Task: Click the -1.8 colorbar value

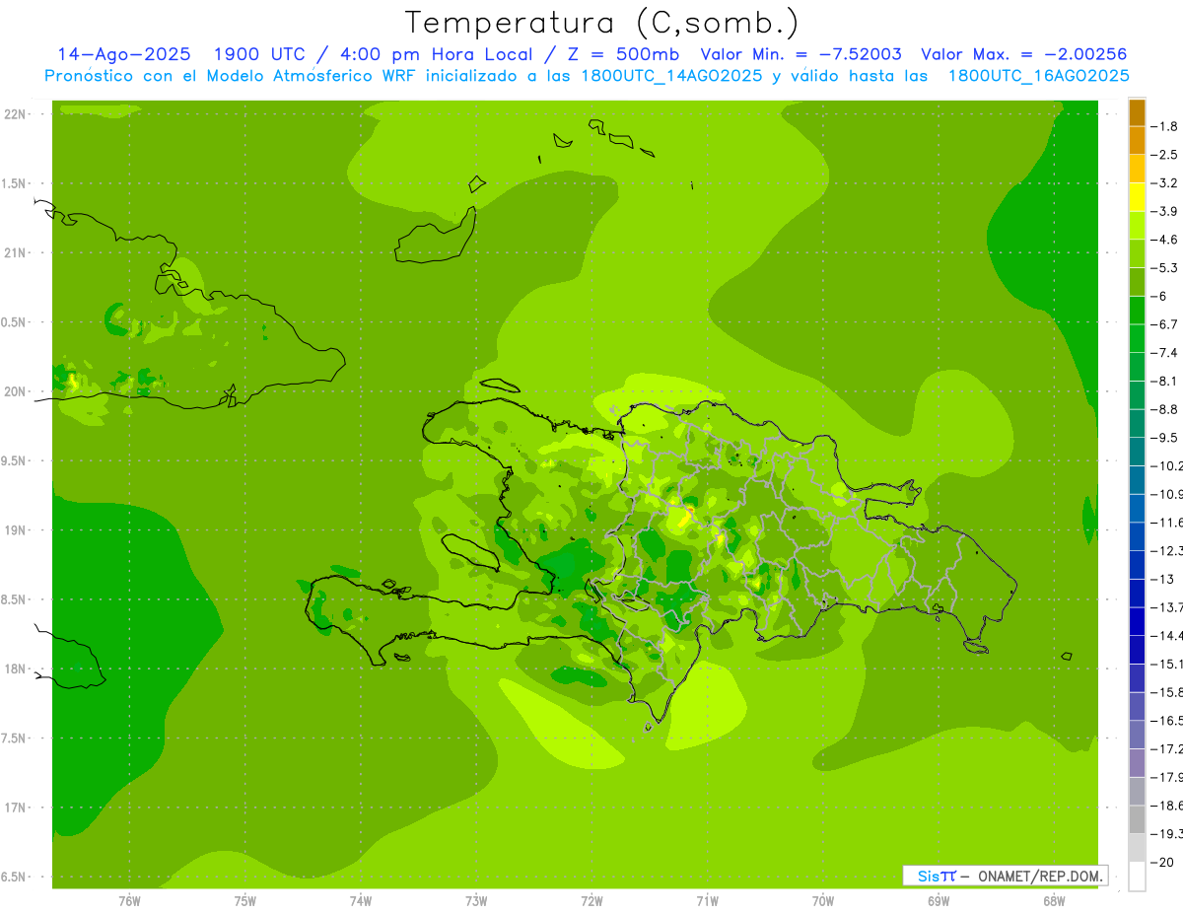Action: 1166,127
